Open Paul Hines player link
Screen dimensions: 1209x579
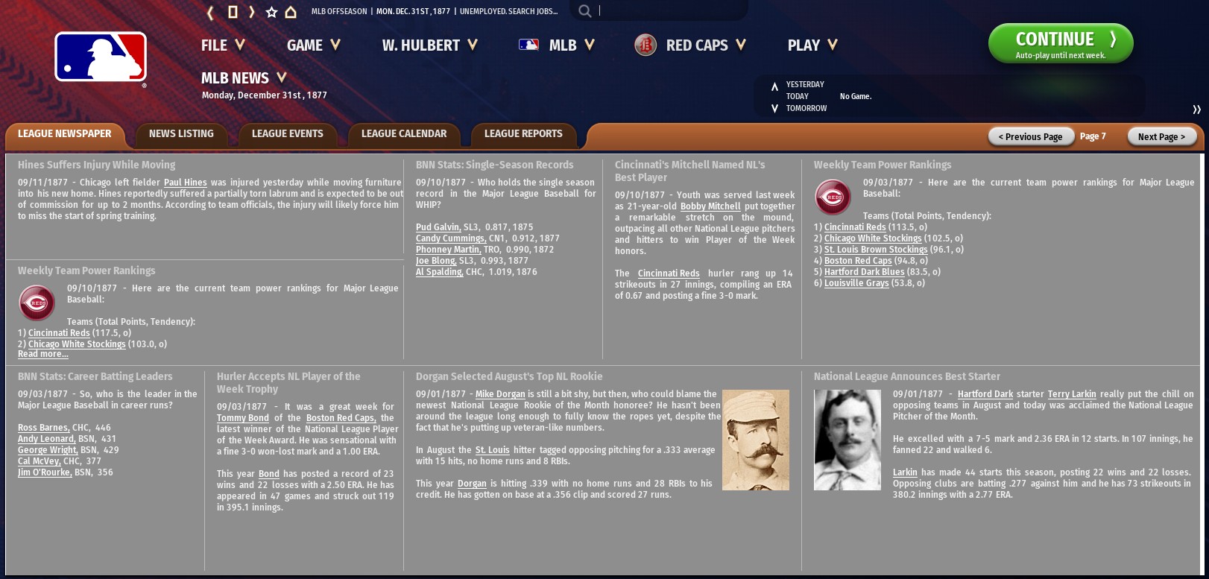[185, 183]
